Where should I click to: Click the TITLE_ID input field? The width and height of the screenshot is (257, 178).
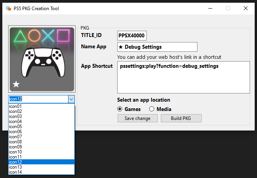[x=132, y=35]
